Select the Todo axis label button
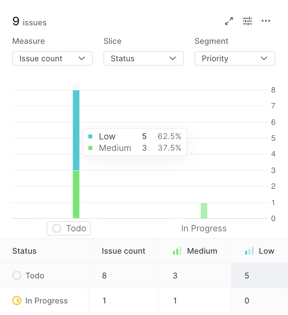This screenshot has width=288, height=315. click(x=69, y=228)
